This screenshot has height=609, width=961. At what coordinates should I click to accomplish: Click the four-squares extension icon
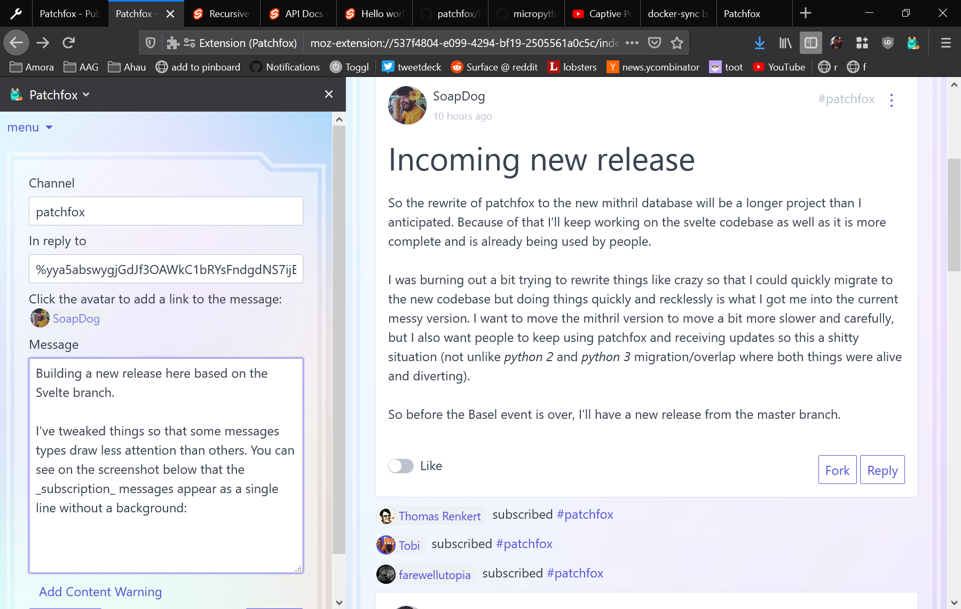point(862,43)
